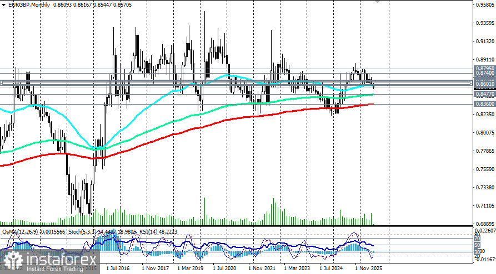Click the 0.68895 price axis label
The image size is (496, 274).
(485, 224)
